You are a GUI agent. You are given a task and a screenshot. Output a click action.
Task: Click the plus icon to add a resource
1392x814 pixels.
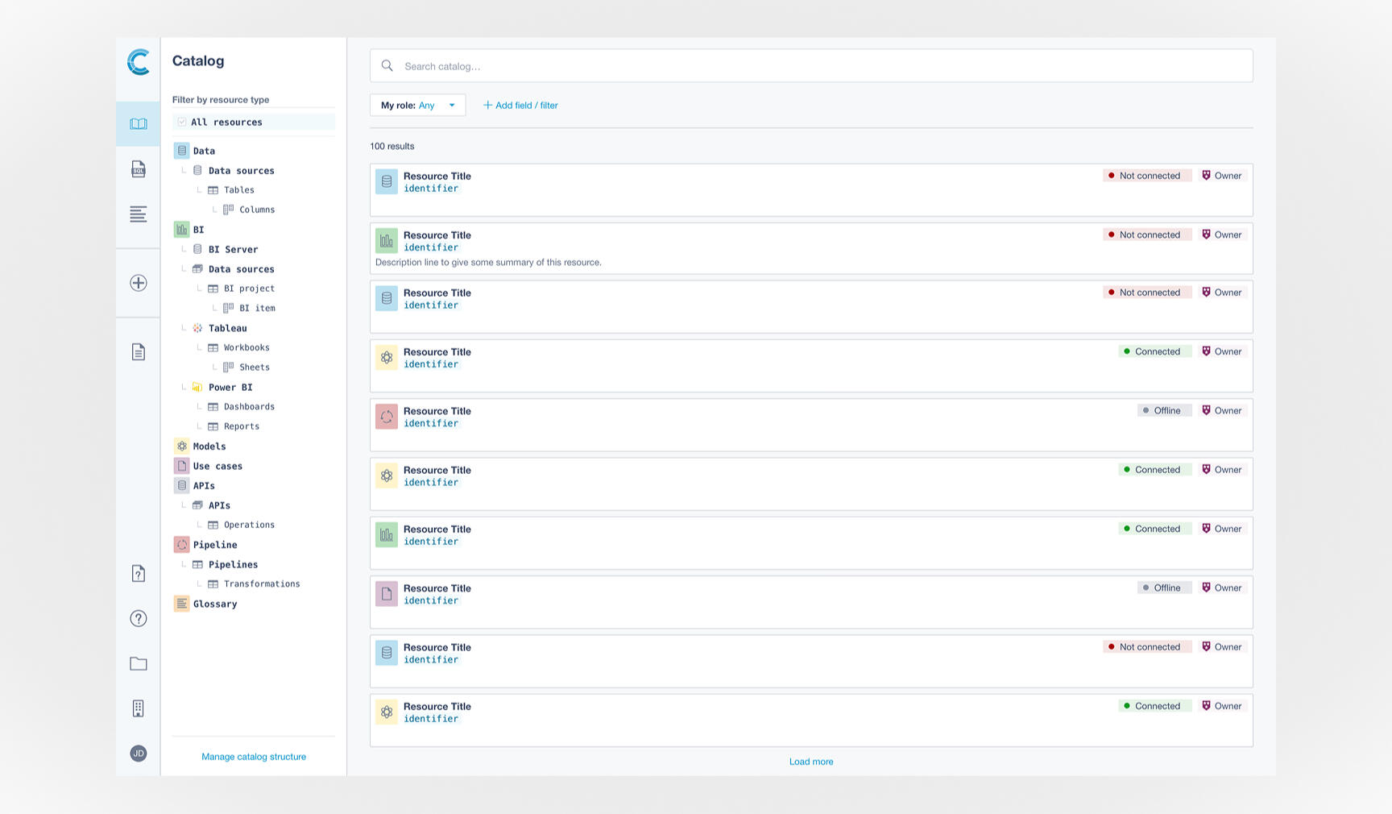(138, 284)
